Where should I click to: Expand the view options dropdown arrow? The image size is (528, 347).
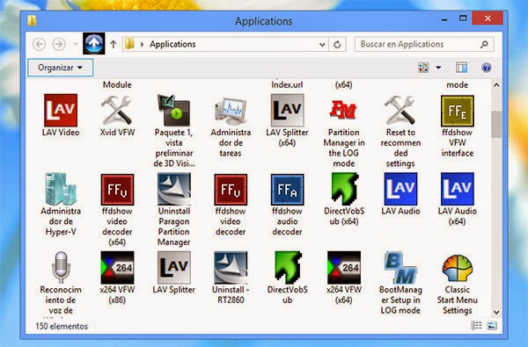(438, 68)
